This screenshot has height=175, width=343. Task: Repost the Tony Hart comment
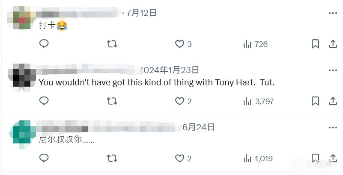click(112, 101)
